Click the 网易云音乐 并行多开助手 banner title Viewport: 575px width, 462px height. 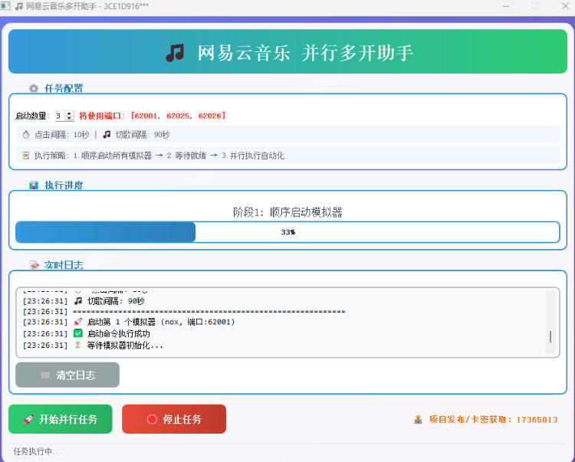tap(305, 53)
